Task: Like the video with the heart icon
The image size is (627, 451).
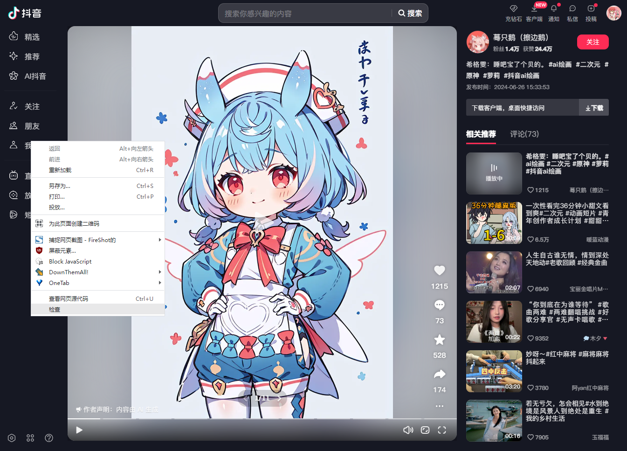Action: click(439, 271)
